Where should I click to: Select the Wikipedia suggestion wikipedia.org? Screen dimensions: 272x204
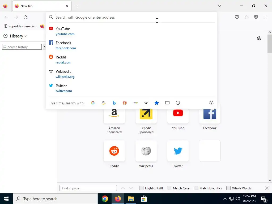point(131,74)
